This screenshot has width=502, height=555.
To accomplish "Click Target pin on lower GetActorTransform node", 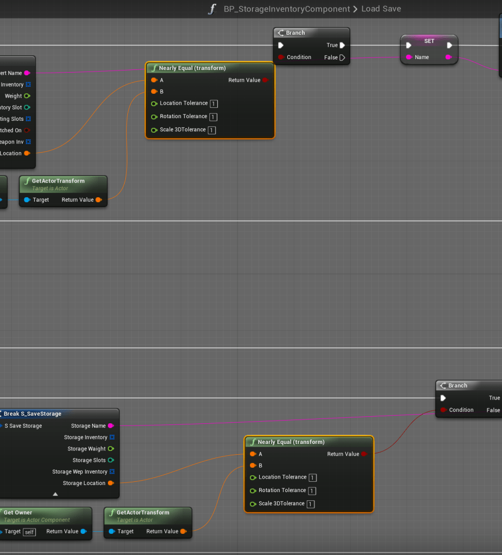I will [x=111, y=532].
